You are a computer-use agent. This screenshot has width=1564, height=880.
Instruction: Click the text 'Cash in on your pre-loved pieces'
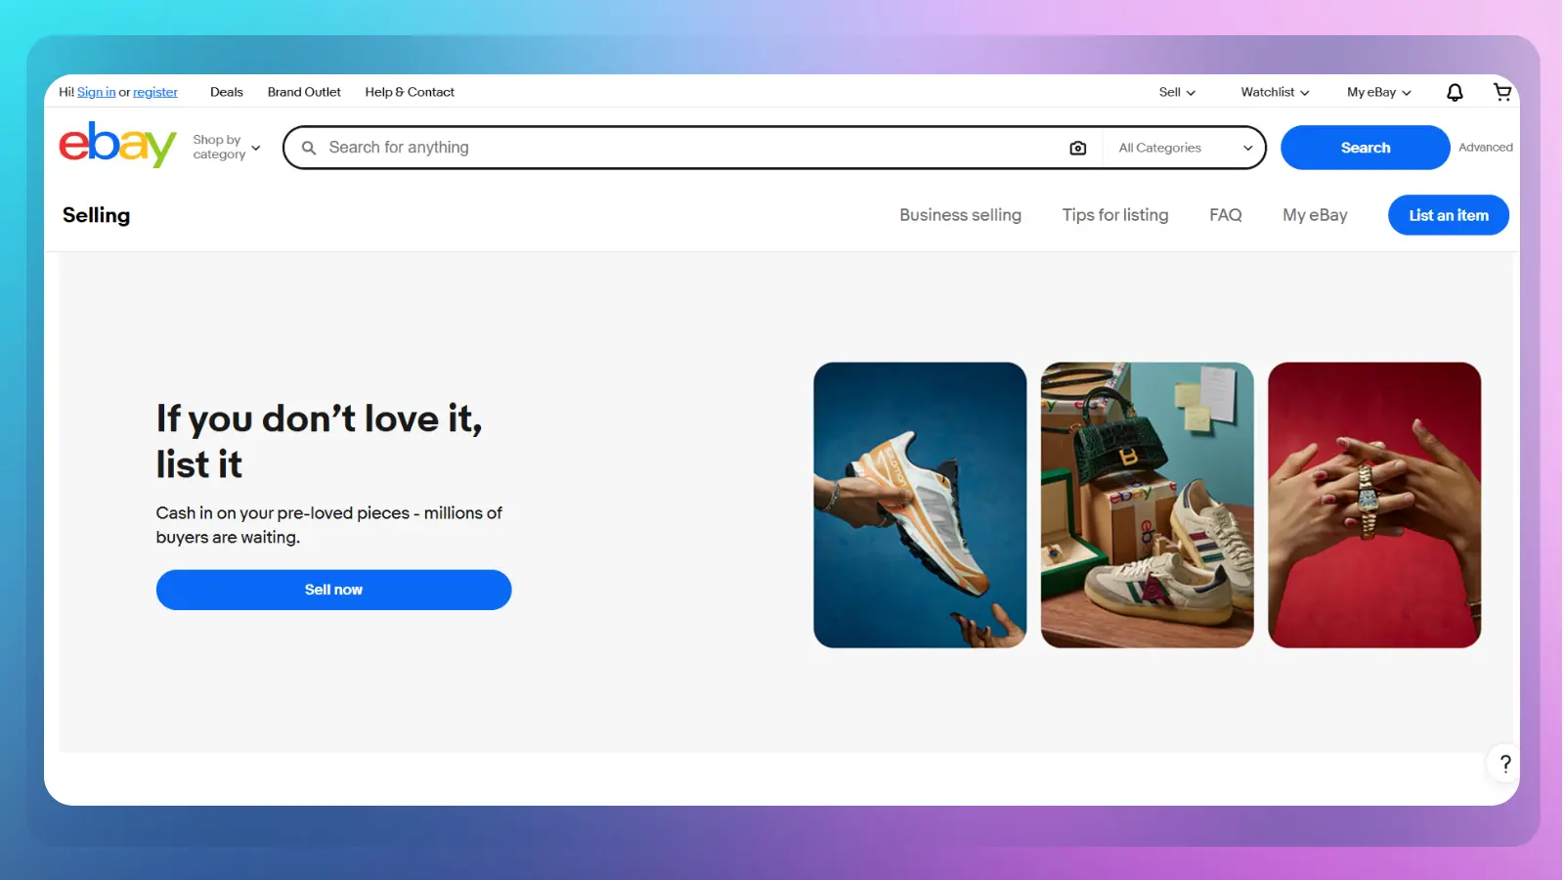pyautogui.click(x=282, y=513)
